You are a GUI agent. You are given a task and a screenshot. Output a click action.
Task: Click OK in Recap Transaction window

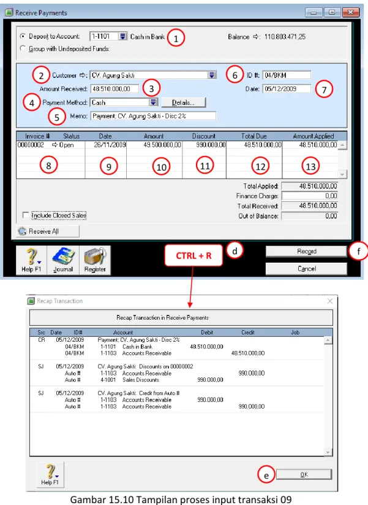(x=304, y=474)
